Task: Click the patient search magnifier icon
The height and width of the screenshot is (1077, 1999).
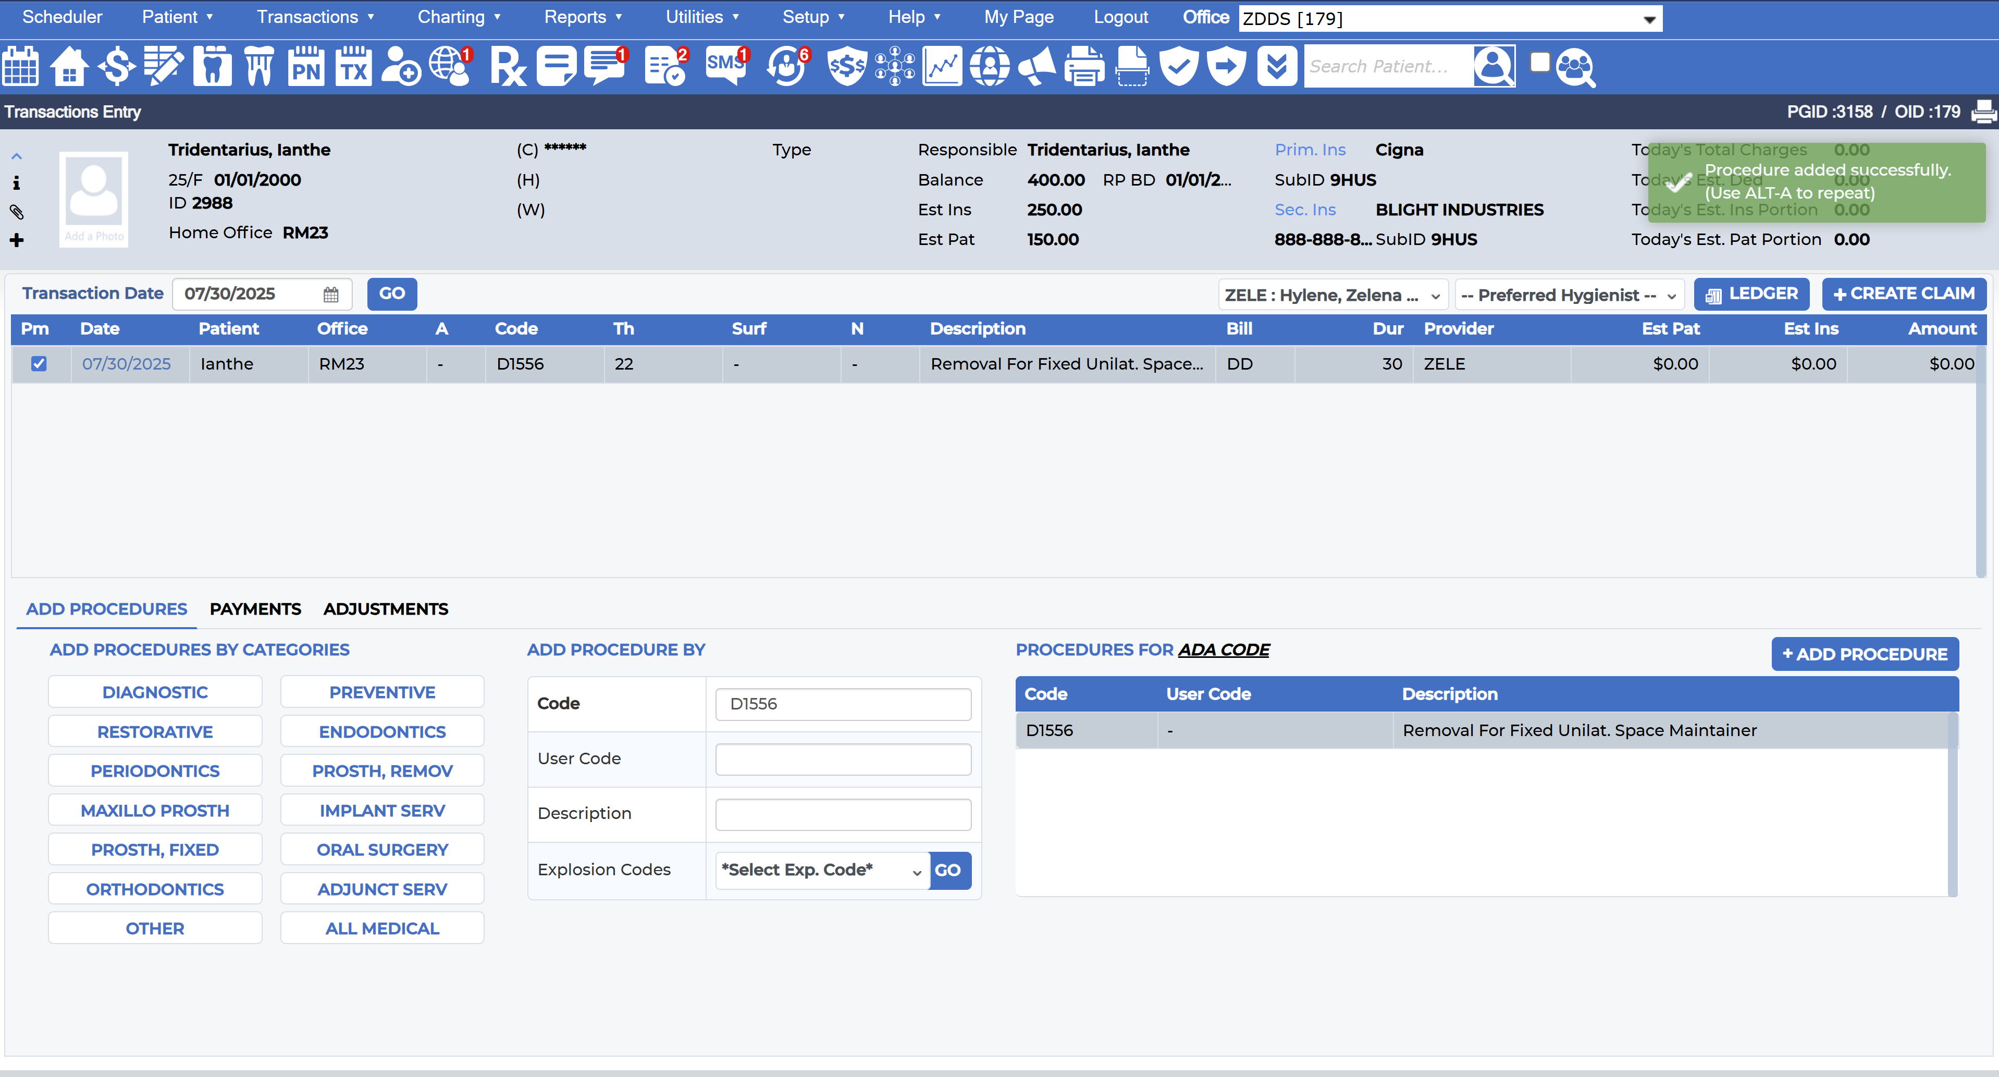Action: [1494, 67]
